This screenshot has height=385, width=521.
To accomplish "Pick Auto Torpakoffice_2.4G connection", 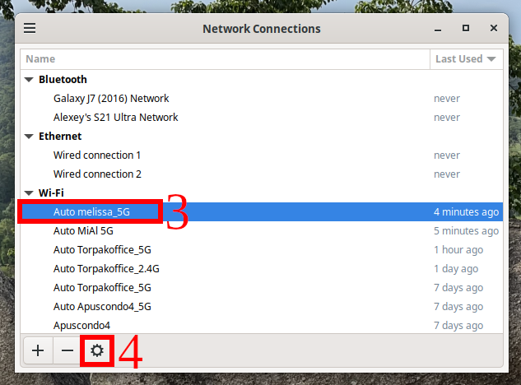I will tap(106, 269).
